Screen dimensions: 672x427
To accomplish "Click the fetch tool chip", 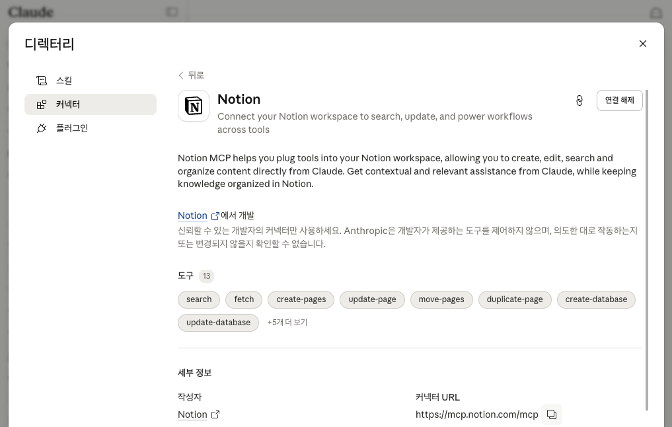I will tap(244, 299).
